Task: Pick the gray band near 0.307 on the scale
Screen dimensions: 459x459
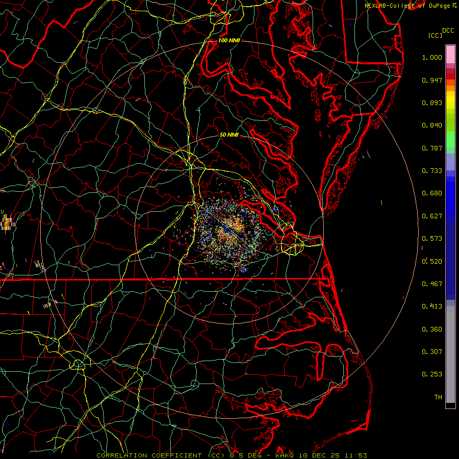Action: (x=450, y=354)
